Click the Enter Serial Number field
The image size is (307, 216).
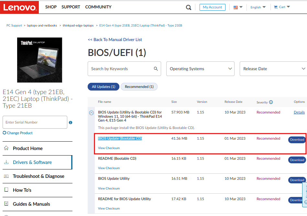[35, 122]
